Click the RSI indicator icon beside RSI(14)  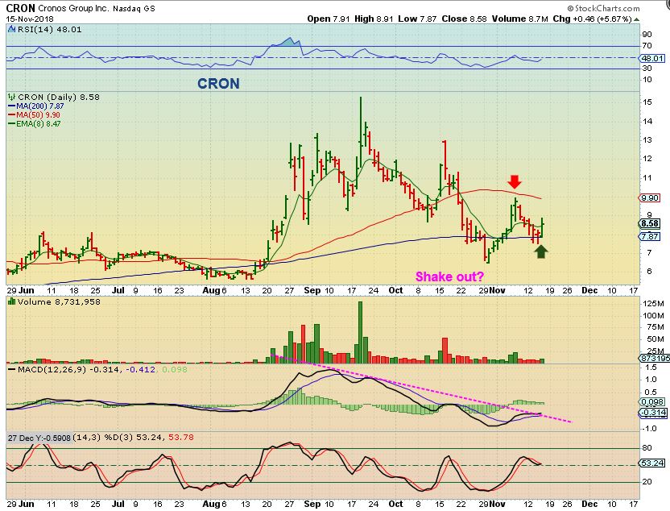[11, 30]
